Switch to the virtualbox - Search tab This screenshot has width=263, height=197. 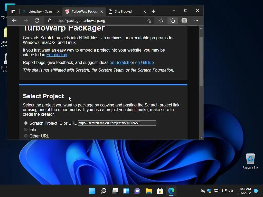[41, 12]
